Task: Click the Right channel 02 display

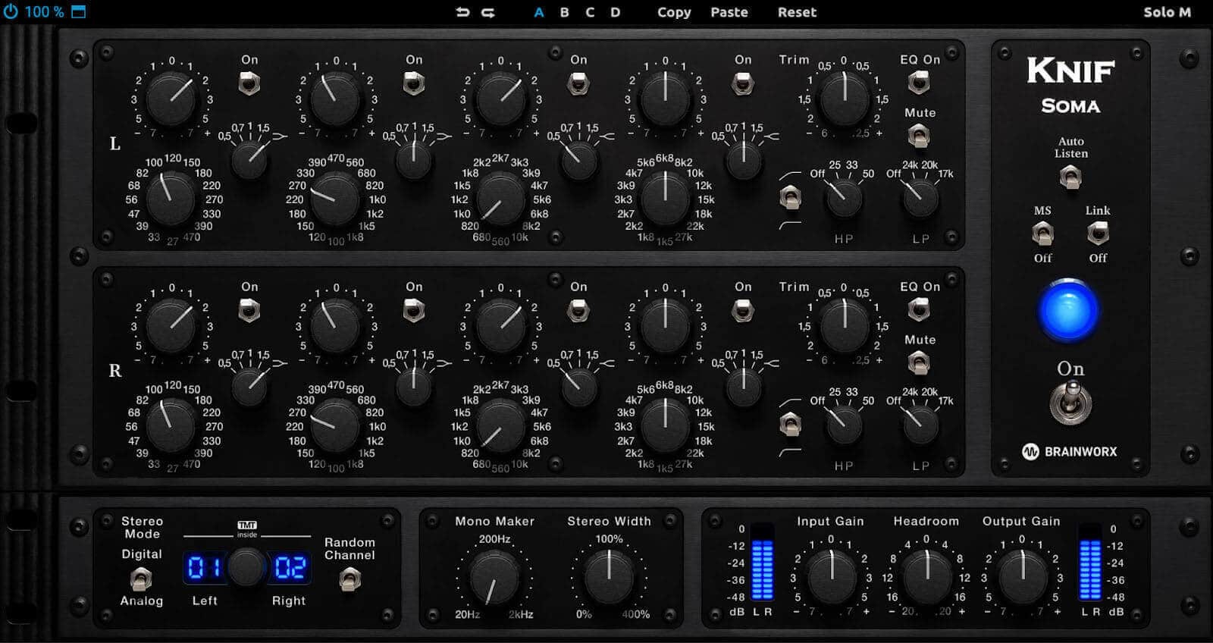Action: tap(290, 567)
